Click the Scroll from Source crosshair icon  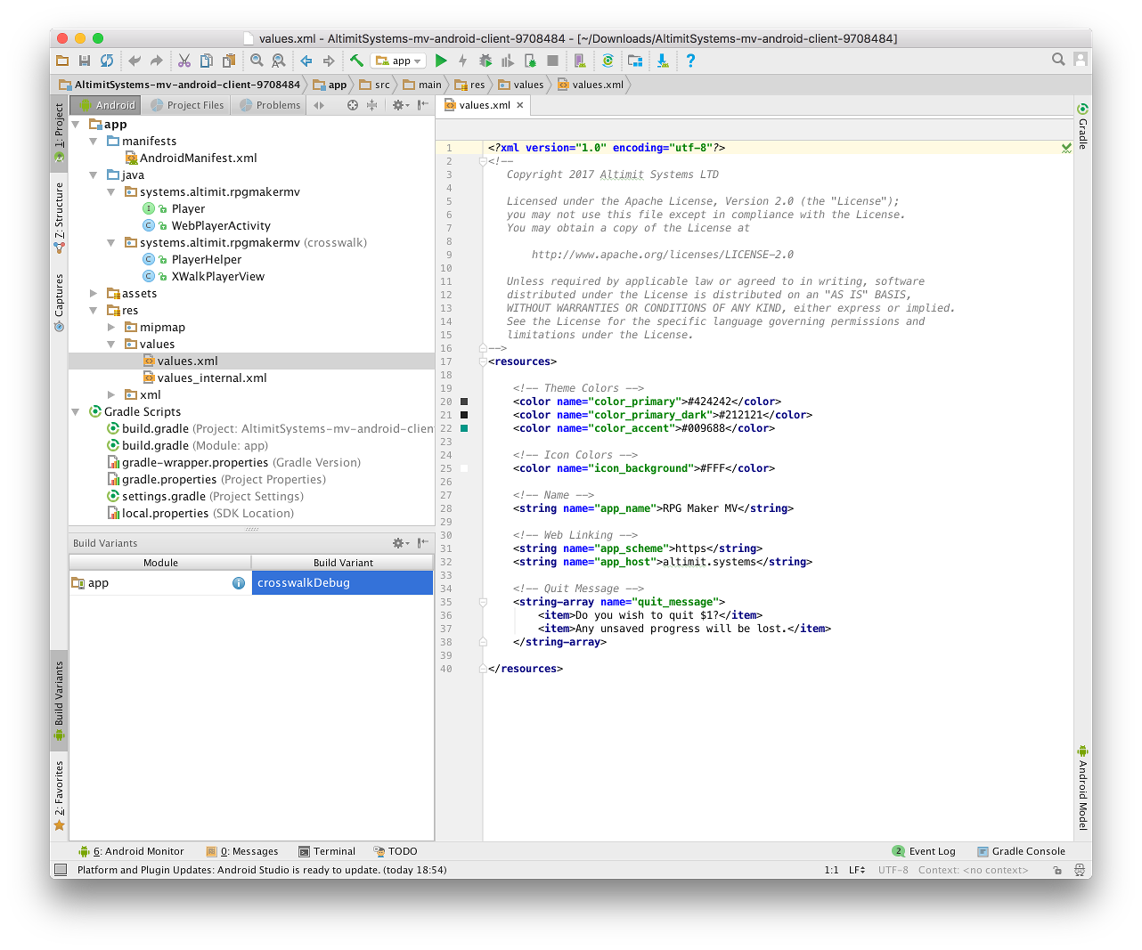pos(352,105)
